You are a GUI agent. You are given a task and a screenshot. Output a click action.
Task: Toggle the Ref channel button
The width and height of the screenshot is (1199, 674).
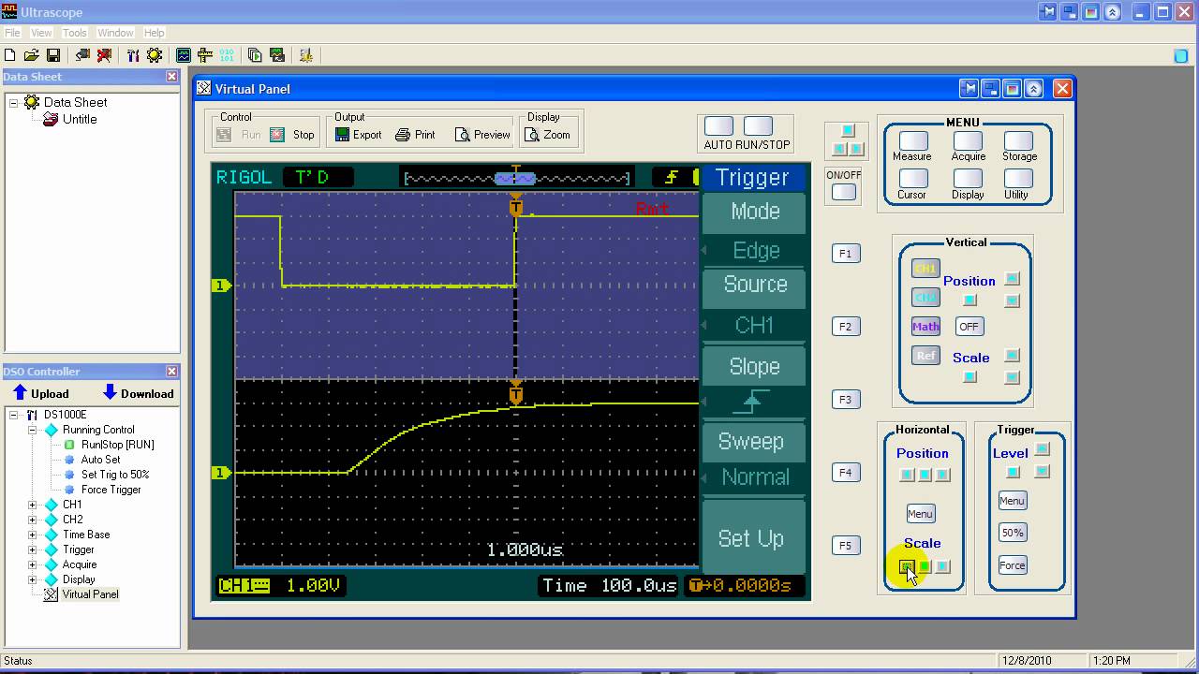(925, 356)
